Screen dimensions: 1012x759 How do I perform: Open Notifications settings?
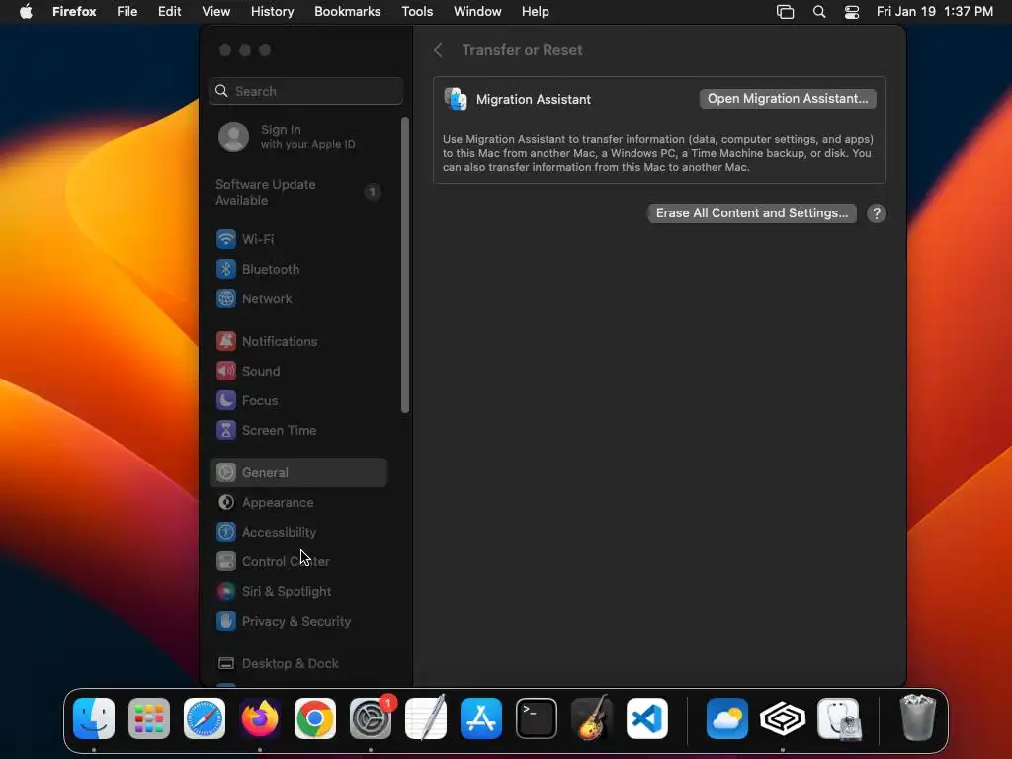click(298, 341)
